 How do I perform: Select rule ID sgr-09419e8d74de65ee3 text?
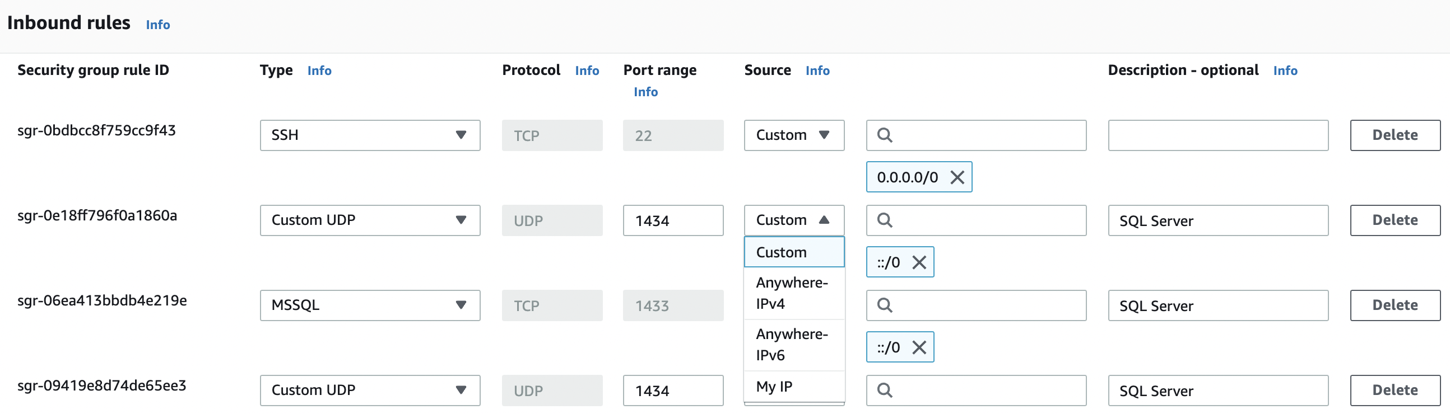101,385
